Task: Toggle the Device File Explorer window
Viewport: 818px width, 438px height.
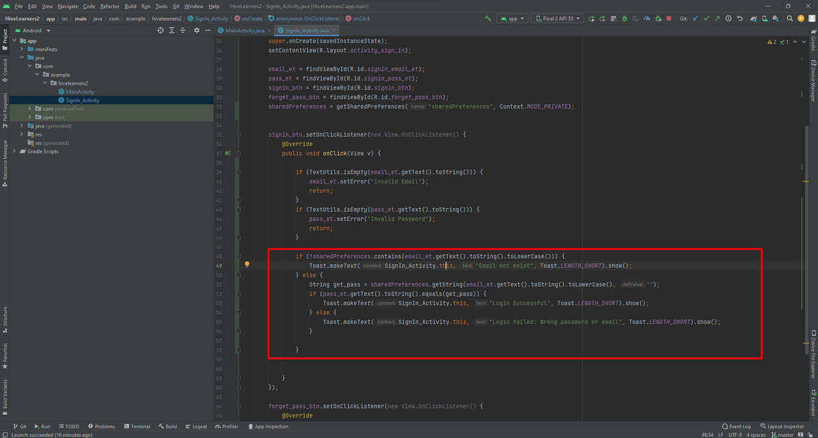Action: pos(813,354)
